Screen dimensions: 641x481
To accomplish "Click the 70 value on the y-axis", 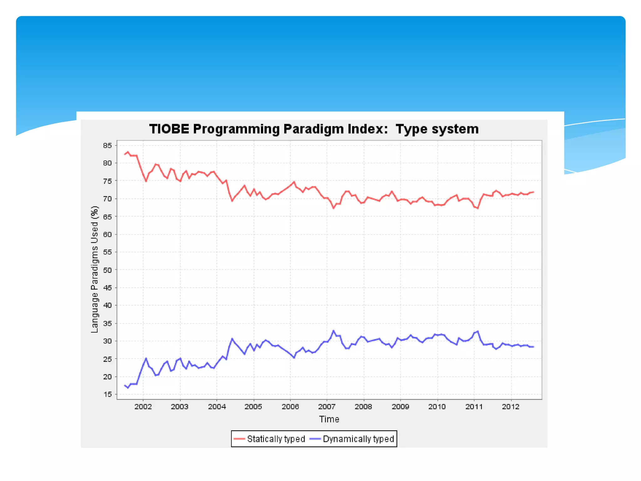I will pos(107,199).
